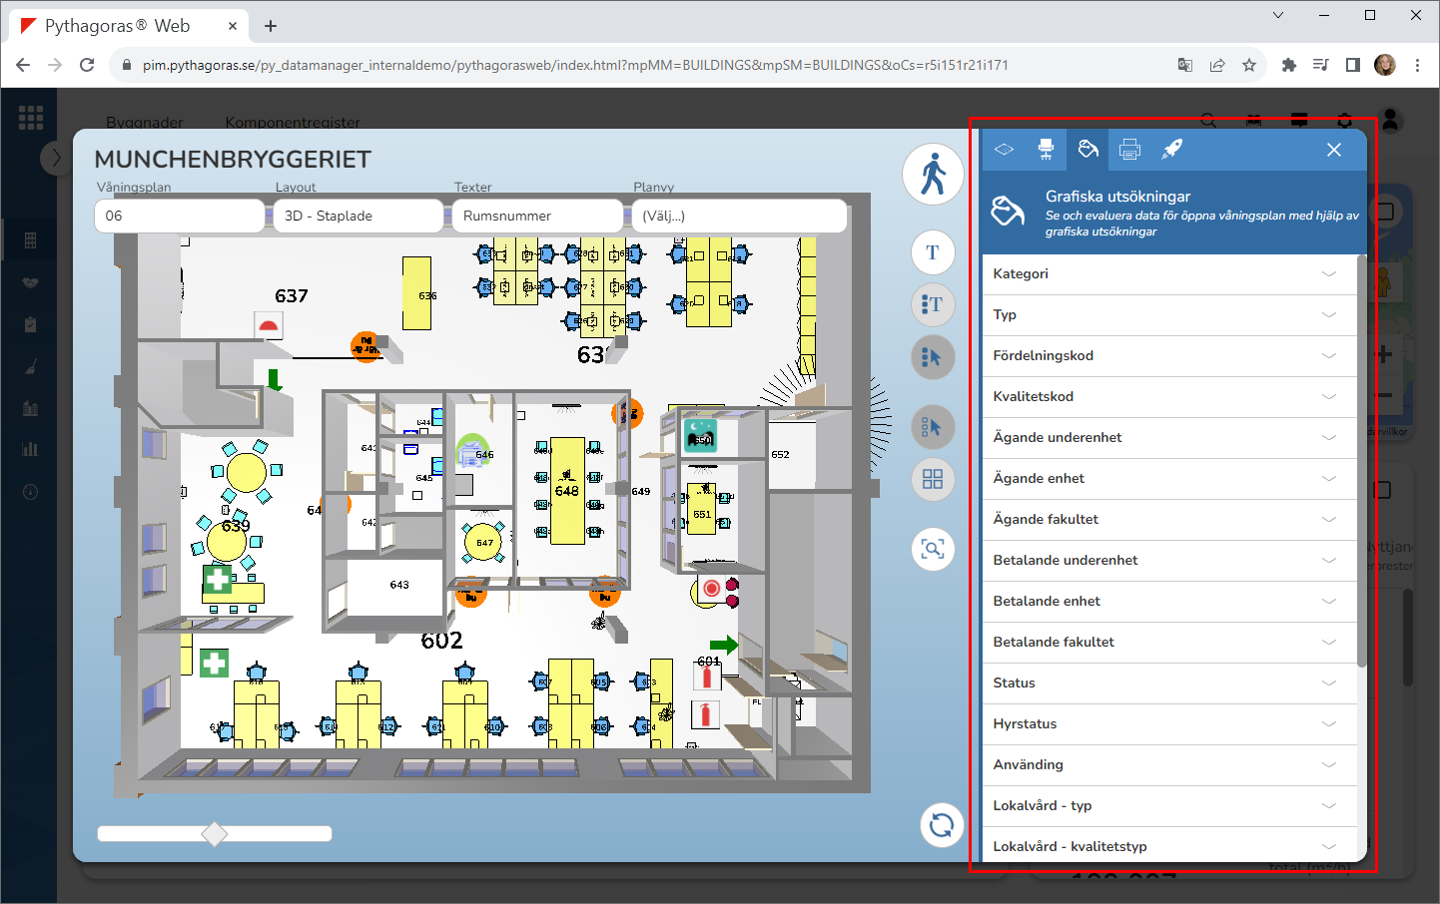Close the Grafiska utsökningar panel
Screen dimensions: 1440x904
(x=1333, y=150)
